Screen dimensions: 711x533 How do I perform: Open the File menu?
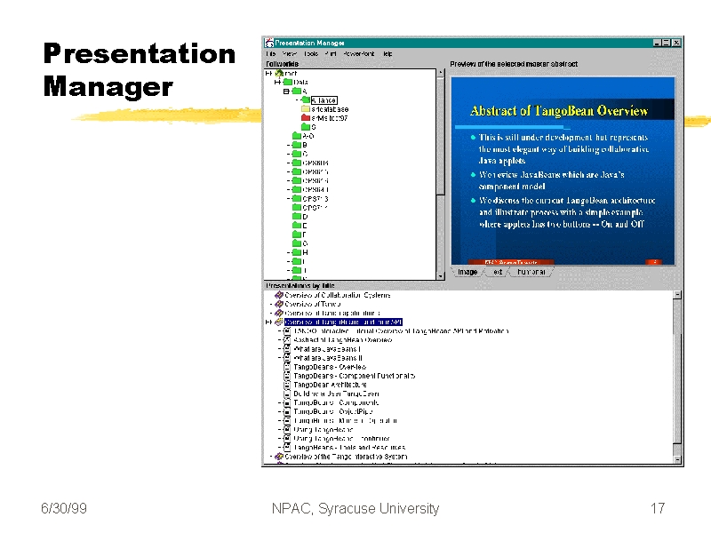click(x=271, y=54)
